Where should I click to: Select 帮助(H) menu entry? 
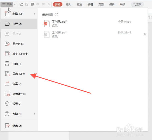pyautogui.click(x=19, y=114)
